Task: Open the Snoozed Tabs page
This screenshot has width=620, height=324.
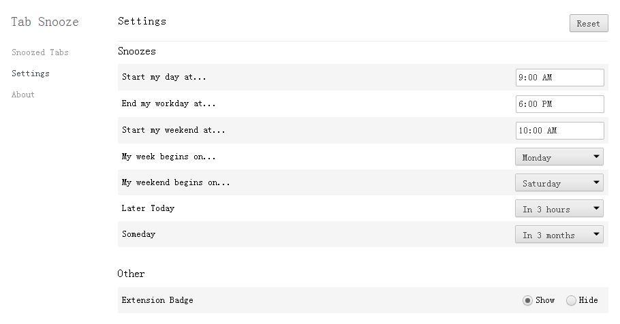Action: pyautogui.click(x=40, y=52)
